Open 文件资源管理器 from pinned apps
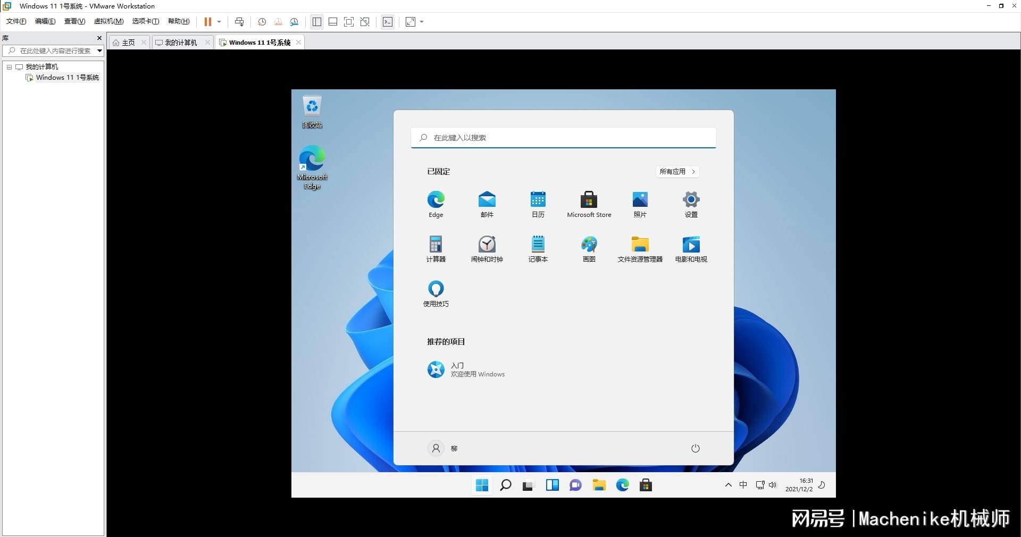This screenshot has width=1021, height=537. click(x=640, y=249)
